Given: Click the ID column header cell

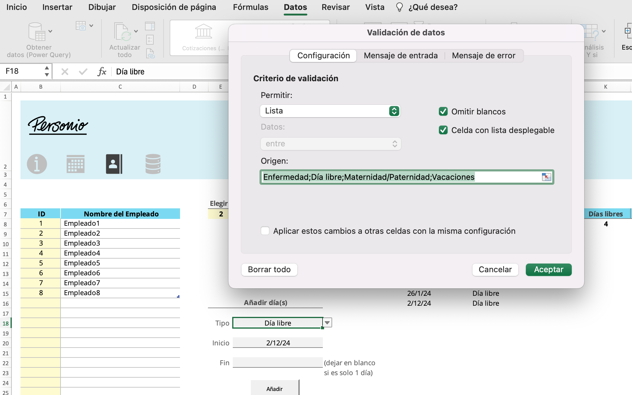Looking at the screenshot, I should tap(41, 214).
